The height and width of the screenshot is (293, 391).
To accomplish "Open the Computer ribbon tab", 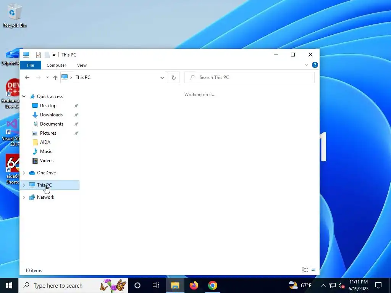I will coord(57,65).
